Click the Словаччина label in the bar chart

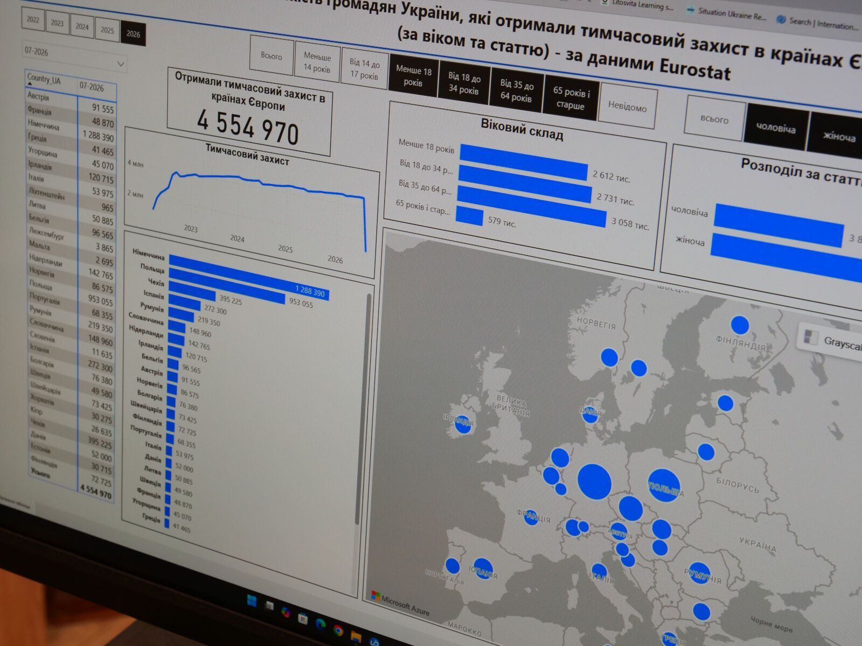(x=146, y=318)
